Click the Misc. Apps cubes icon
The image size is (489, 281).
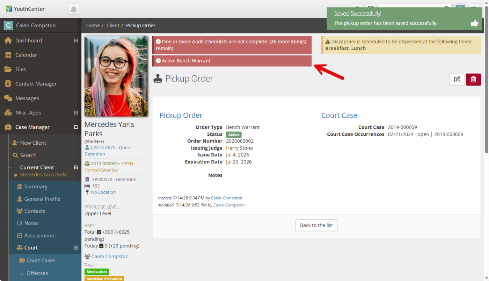8,113
